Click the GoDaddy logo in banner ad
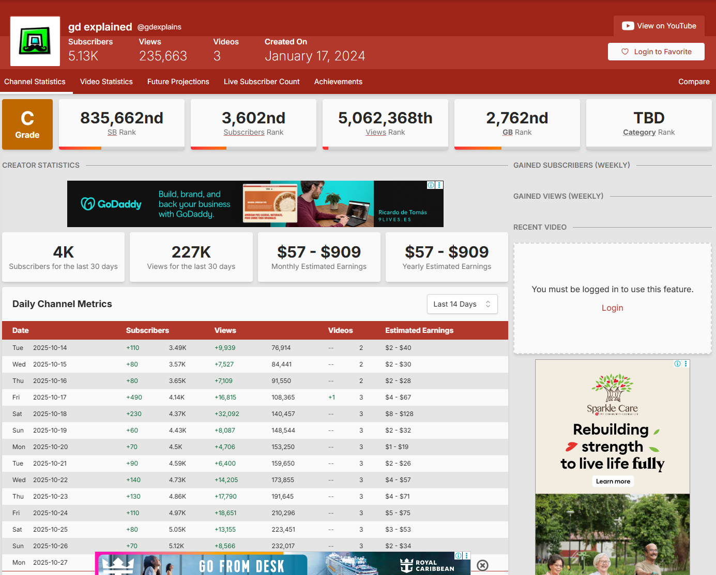Viewport: 716px width, 575px height. (111, 204)
